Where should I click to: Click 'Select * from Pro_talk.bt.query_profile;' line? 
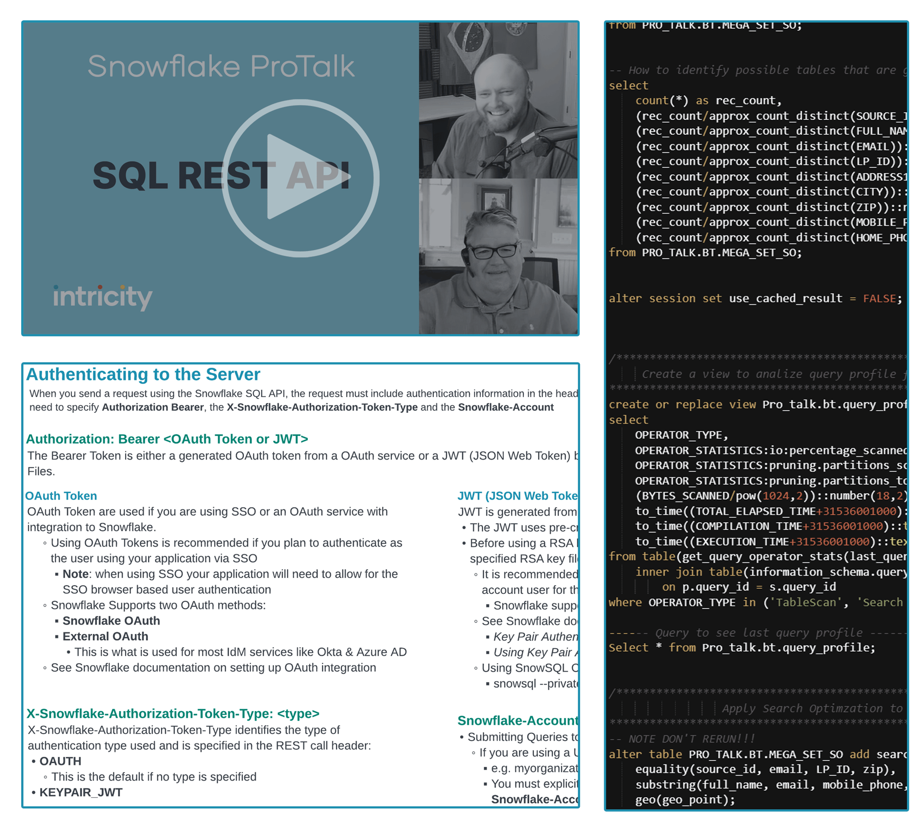click(x=742, y=647)
